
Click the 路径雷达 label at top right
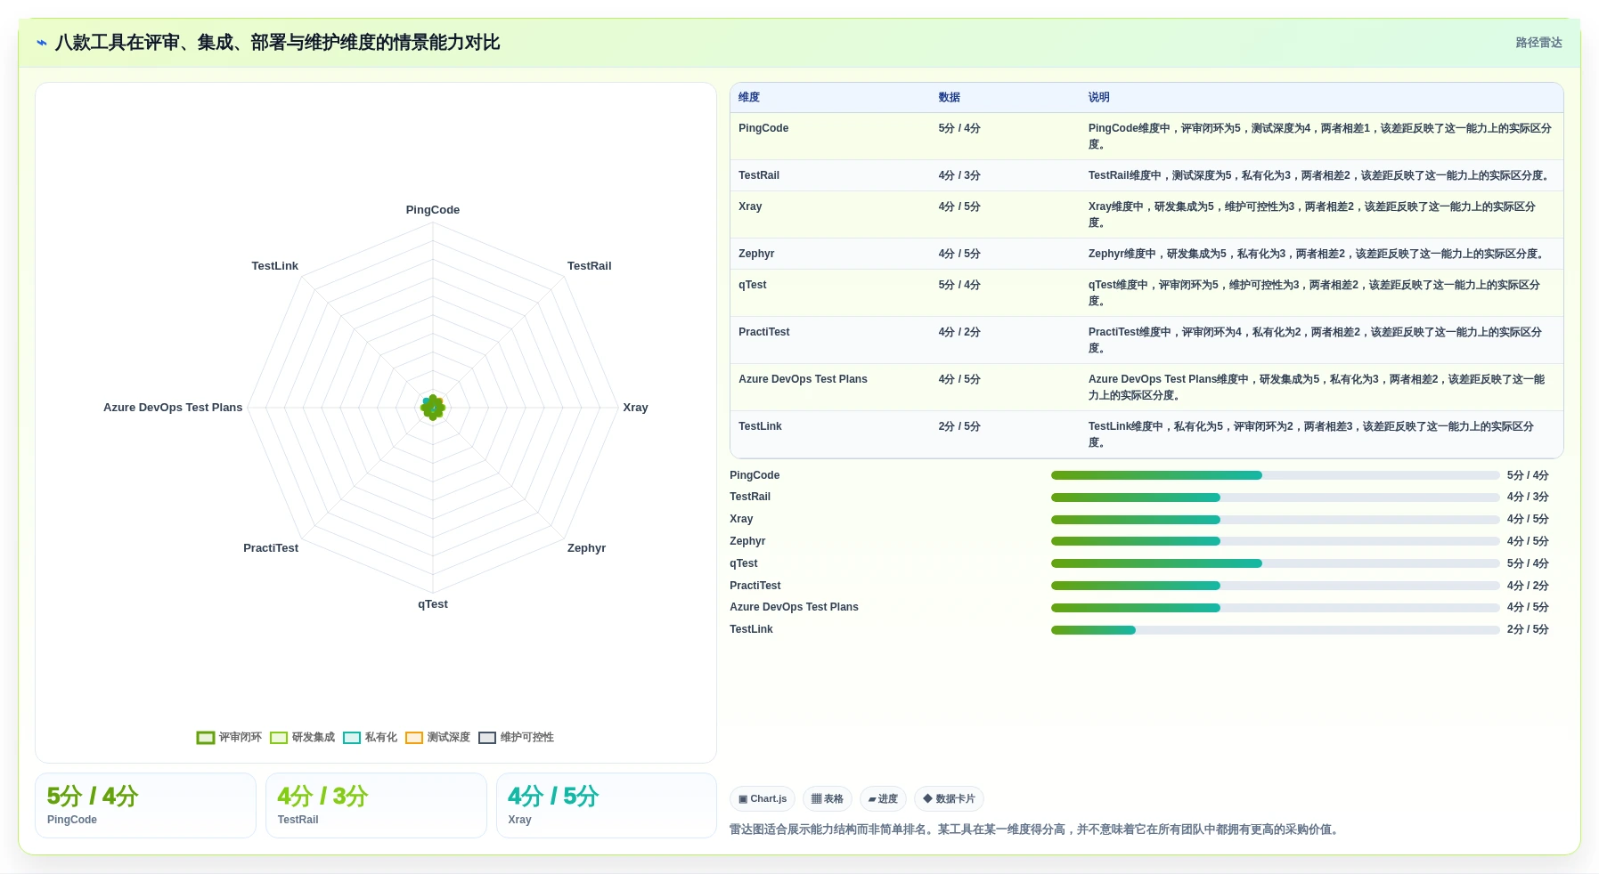coord(1538,43)
